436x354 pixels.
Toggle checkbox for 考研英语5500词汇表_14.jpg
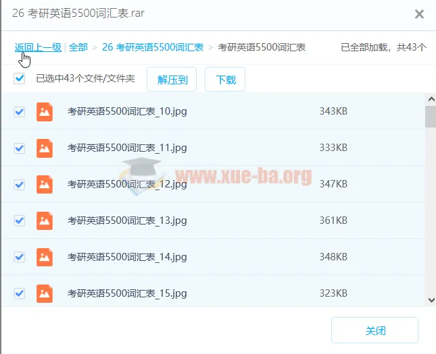click(x=20, y=257)
